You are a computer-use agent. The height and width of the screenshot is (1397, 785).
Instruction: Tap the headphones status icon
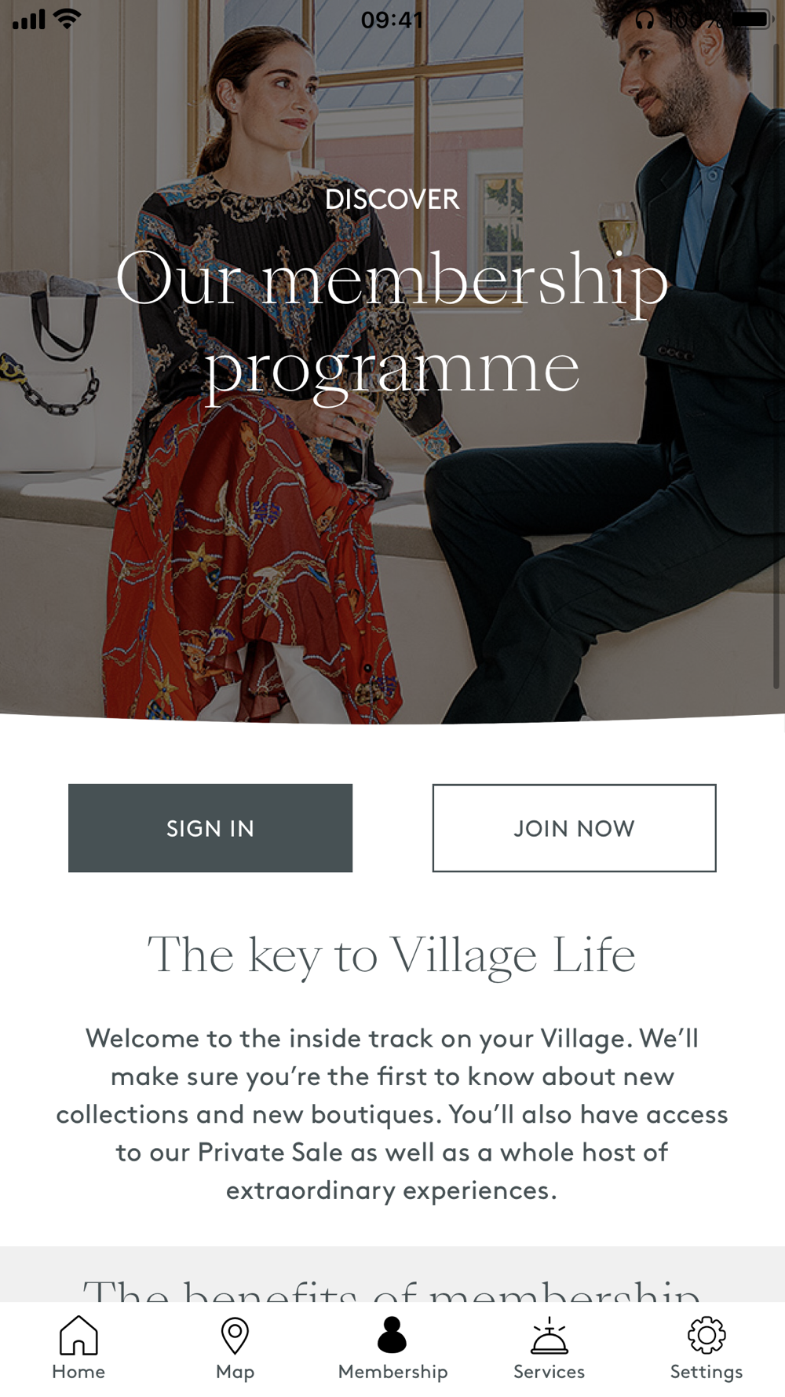[644, 20]
